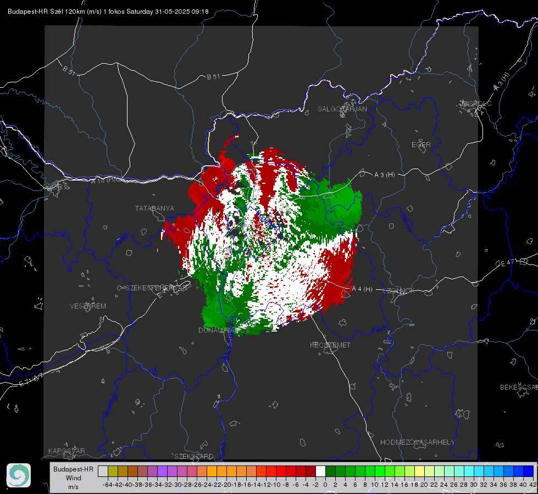Viewport: 538px width, 494px height.
Task: Pick the olive swatch between -64 and -42
Action: tap(113, 471)
